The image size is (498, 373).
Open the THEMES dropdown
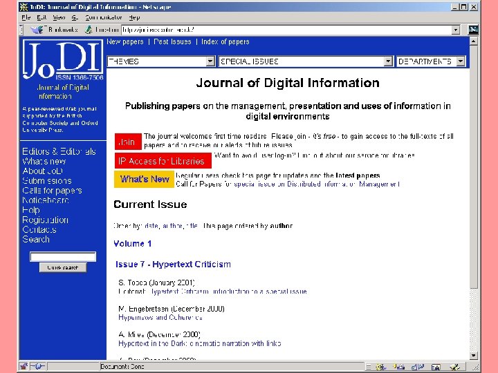pyautogui.click(x=161, y=61)
